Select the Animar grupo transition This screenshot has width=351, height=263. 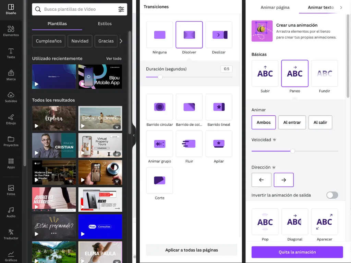click(x=160, y=144)
